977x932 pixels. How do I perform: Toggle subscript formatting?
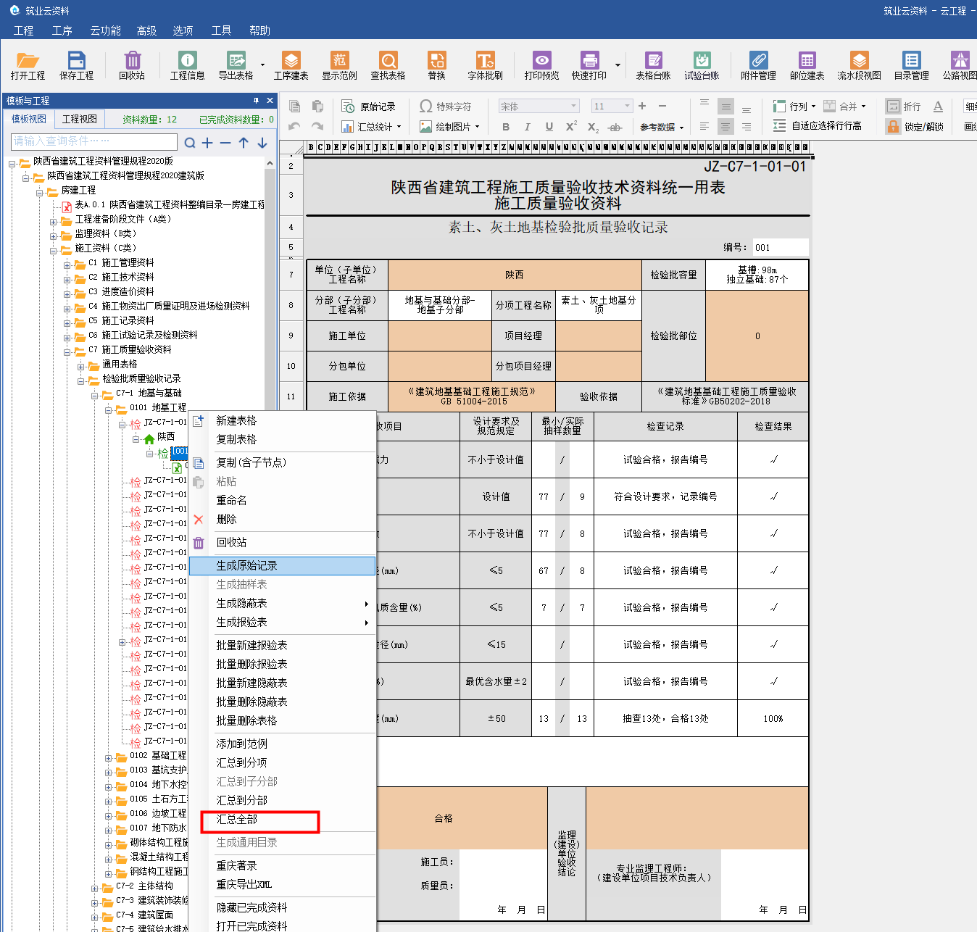point(593,127)
